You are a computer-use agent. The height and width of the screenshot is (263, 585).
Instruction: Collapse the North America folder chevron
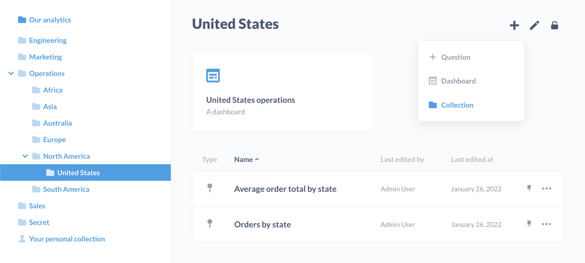pos(25,156)
